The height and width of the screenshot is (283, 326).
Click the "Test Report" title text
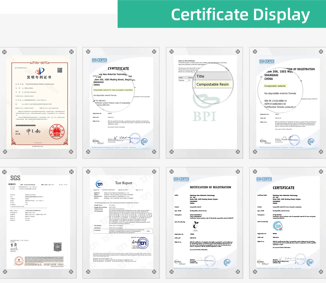point(124,183)
